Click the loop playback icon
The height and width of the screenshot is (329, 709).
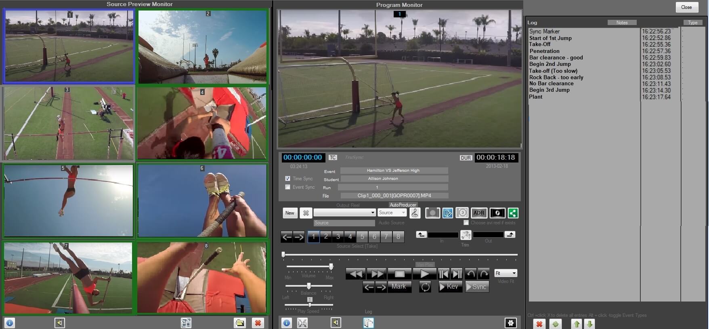(425, 287)
